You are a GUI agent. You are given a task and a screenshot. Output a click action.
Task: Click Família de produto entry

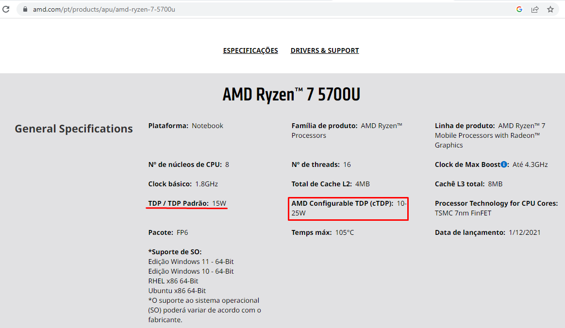[347, 131]
